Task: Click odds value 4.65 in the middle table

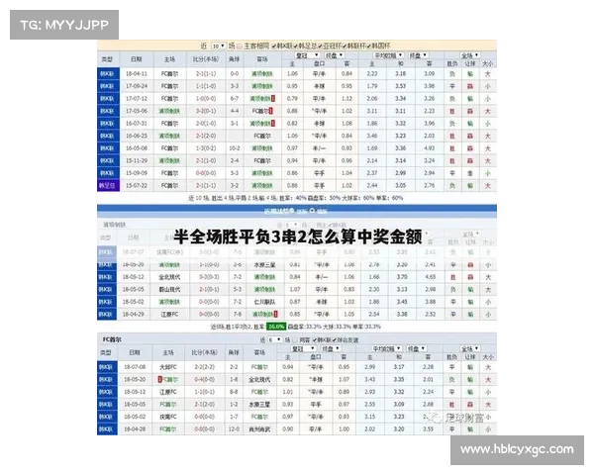Action: [431, 277]
